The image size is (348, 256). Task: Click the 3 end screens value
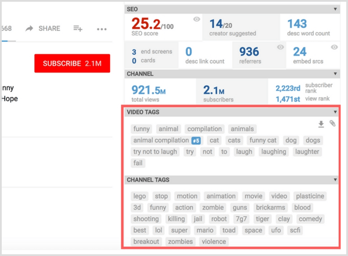coord(134,52)
